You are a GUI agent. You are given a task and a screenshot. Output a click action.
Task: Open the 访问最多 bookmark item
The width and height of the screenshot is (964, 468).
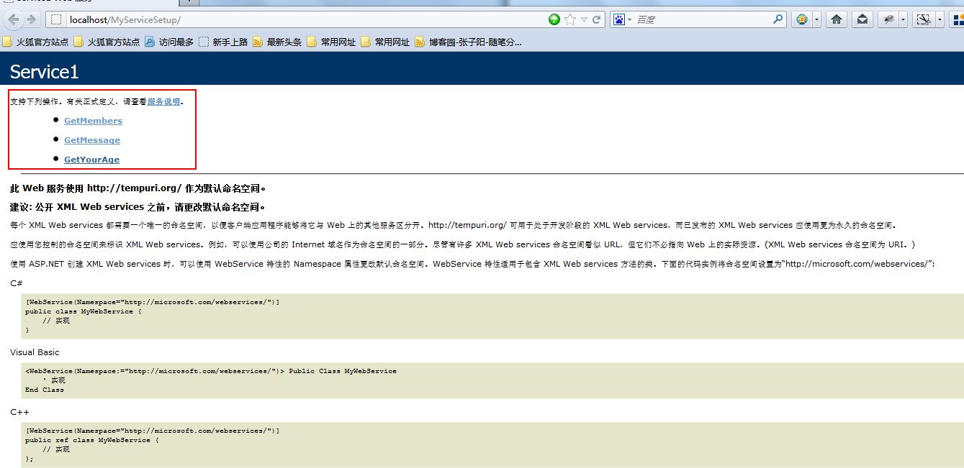[169, 42]
